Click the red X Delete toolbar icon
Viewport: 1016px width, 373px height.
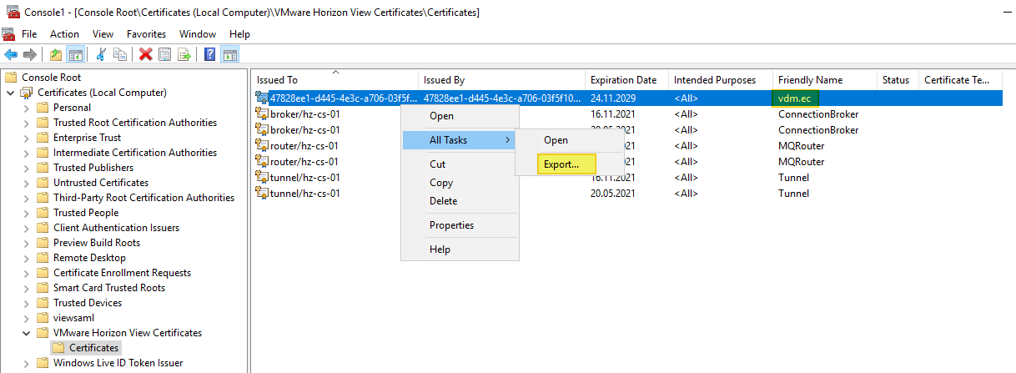(x=145, y=55)
